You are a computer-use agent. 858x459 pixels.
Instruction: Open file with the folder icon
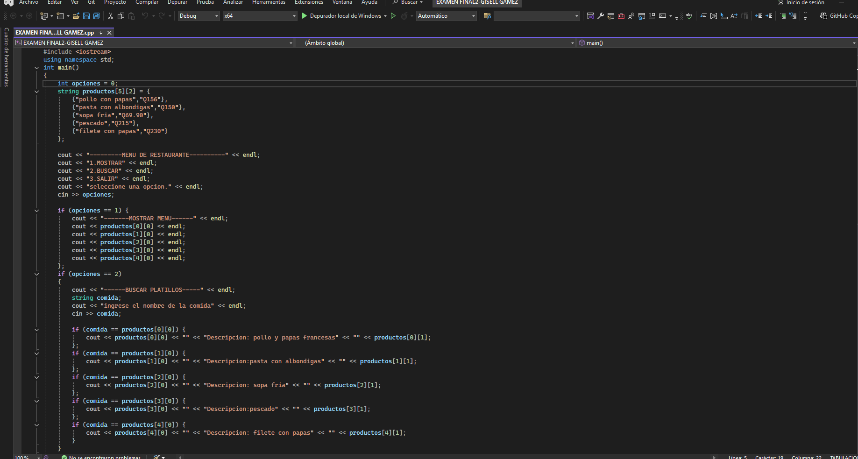(76, 16)
